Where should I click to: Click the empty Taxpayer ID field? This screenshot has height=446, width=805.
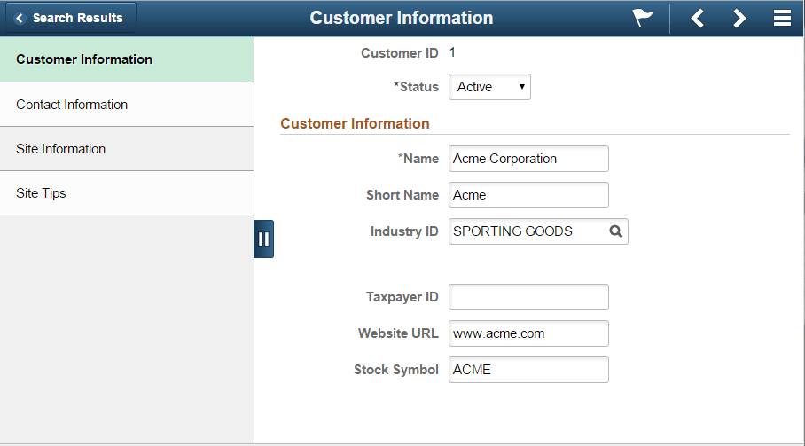(528, 297)
